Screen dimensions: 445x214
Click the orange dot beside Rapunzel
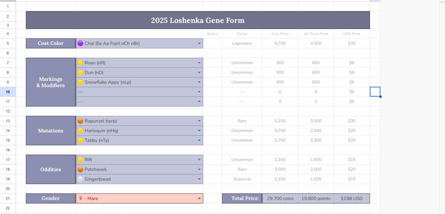click(80, 121)
